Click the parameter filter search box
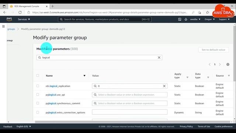Screen dimensions: 236x133 [x=99, y=58]
